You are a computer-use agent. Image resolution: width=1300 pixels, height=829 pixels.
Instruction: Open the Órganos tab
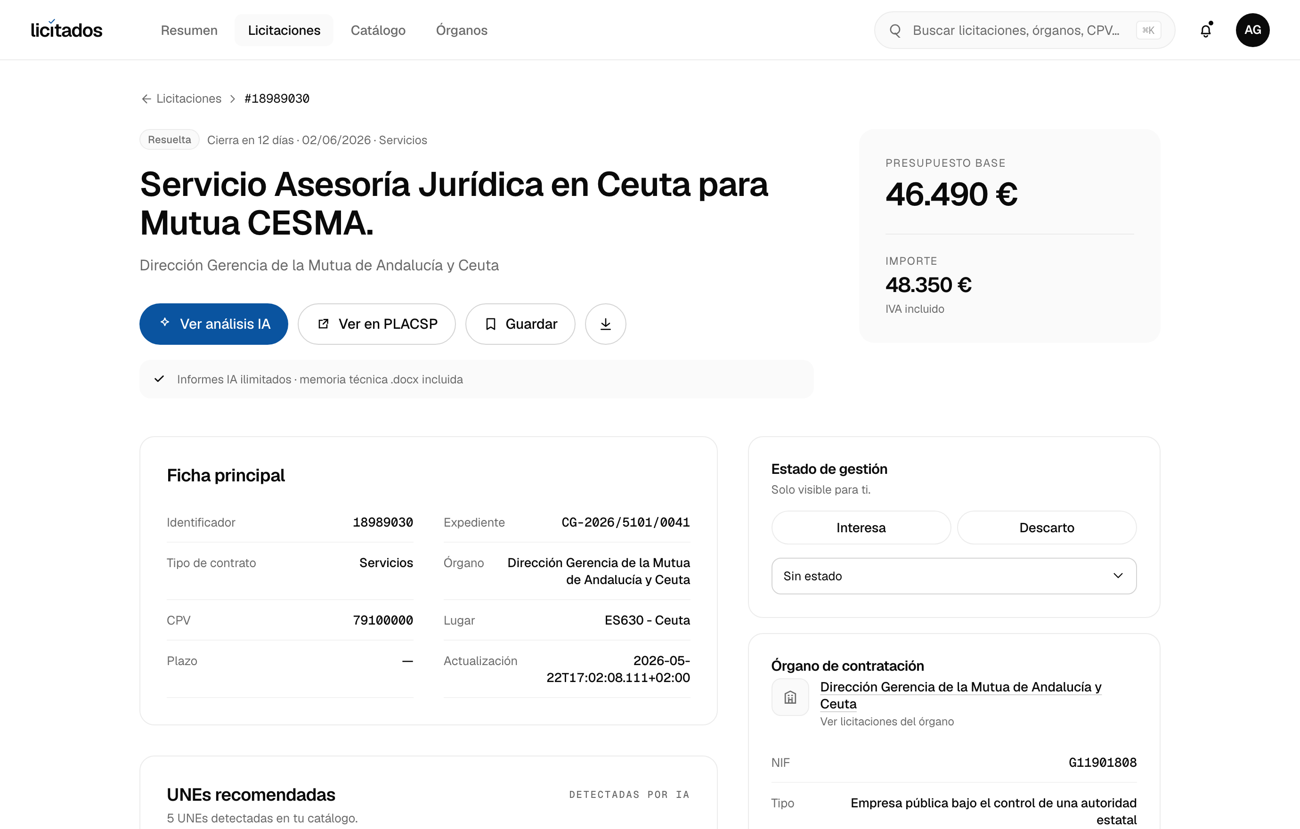(462, 30)
